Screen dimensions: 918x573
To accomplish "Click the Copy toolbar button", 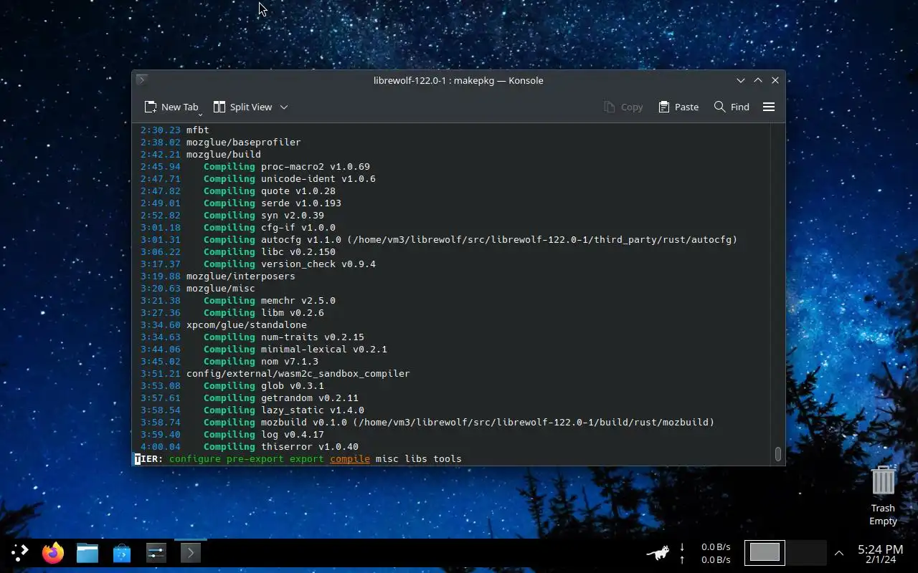I will click(623, 107).
